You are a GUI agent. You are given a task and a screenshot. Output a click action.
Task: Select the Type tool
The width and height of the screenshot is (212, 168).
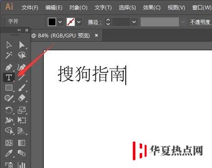point(9,77)
